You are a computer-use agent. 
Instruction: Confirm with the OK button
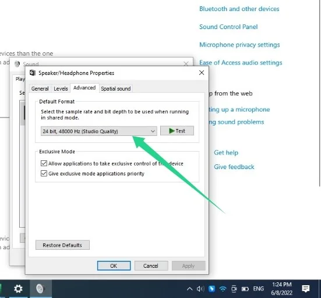pos(114,265)
